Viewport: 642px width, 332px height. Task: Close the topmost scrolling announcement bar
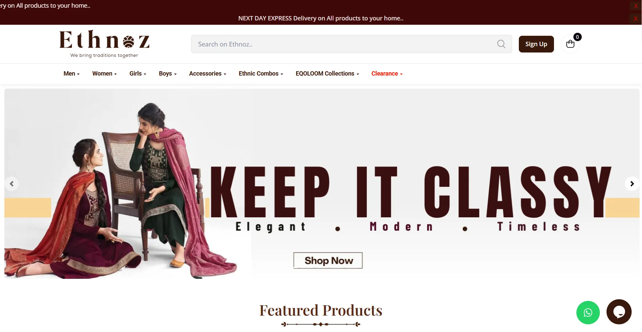636,6
